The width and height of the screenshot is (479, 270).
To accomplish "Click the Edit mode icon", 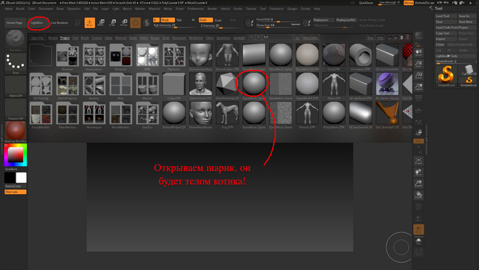I will tap(78, 23).
